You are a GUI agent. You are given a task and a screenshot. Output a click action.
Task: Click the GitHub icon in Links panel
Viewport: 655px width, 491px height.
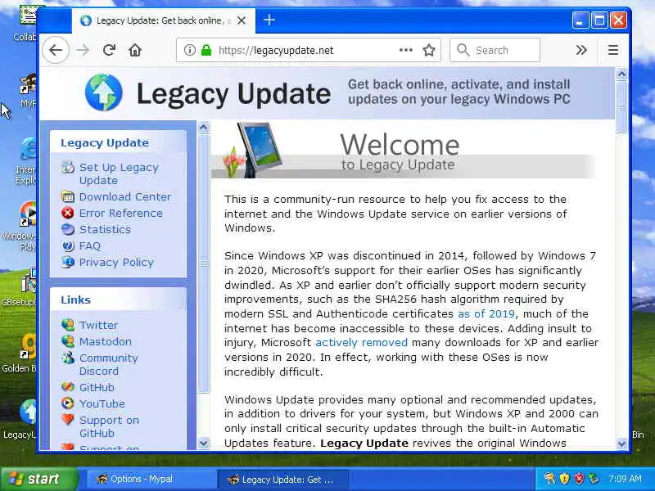68,387
